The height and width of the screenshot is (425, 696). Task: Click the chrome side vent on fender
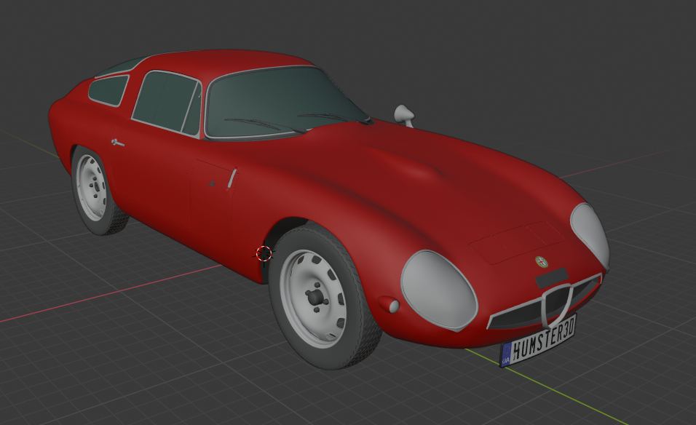coord(232,178)
